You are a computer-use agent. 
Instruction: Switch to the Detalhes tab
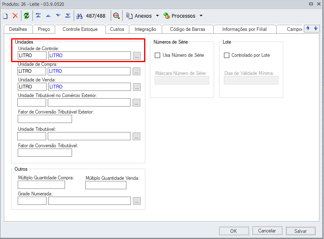(18, 29)
